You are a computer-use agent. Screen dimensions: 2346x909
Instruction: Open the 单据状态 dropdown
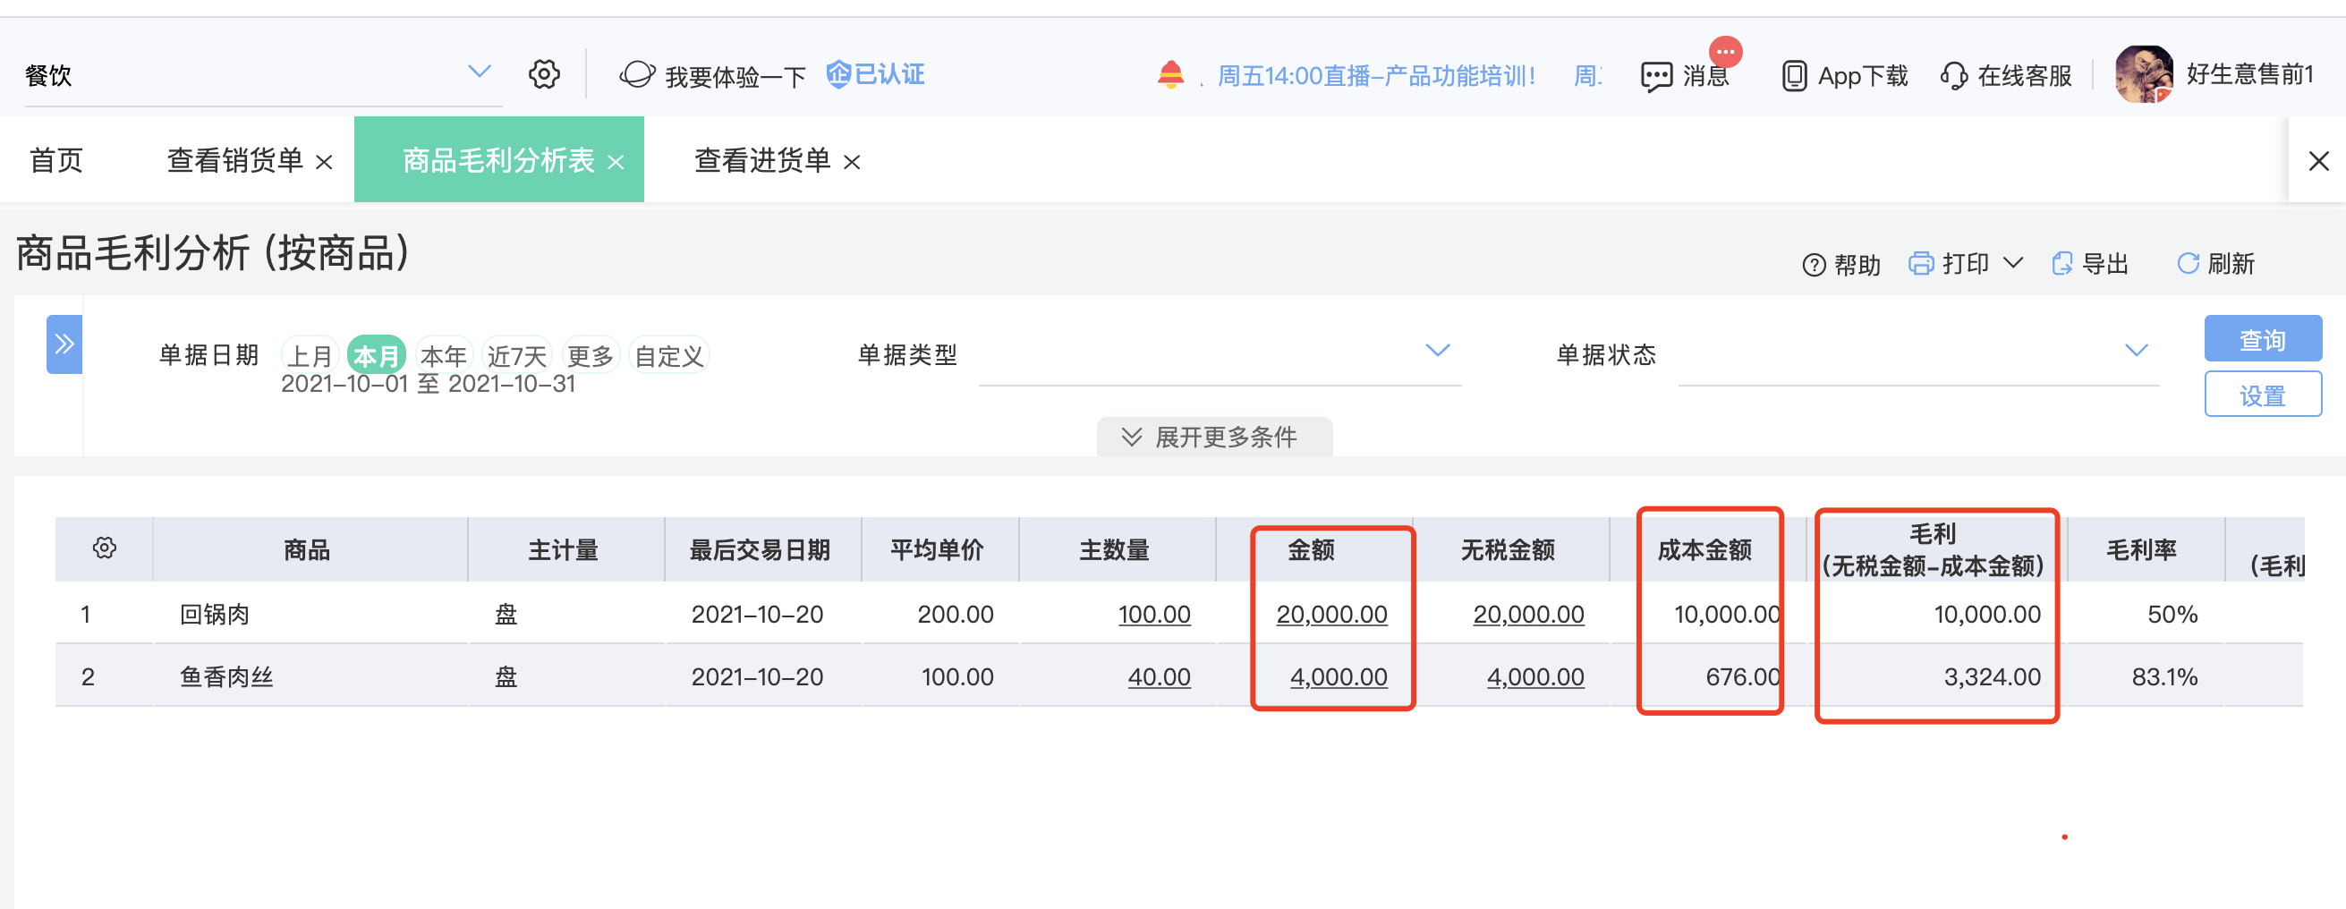click(x=1919, y=354)
